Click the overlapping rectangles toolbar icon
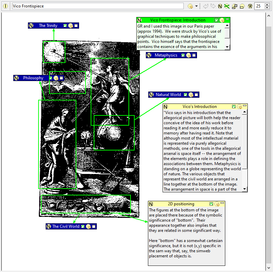The height and width of the screenshot is (272, 273). (234, 6)
